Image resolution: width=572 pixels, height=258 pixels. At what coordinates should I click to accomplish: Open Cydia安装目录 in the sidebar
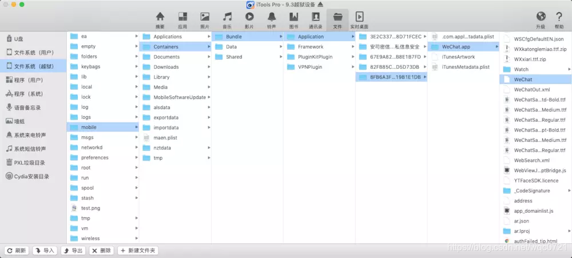[x=34, y=176]
